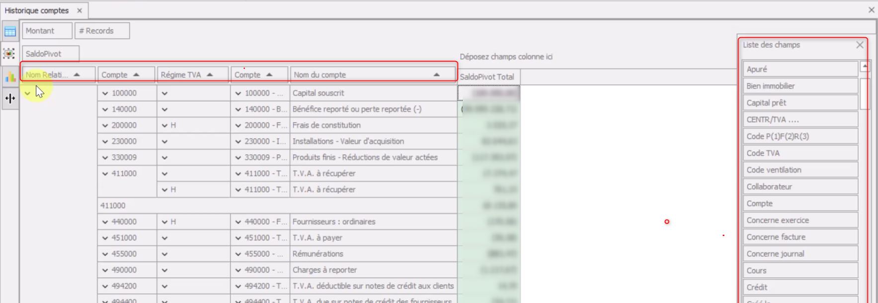Image resolution: width=878 pixels, height=303 pixels.
Task: Collapse the 330009 account row chevron
Action: [105, 158]
